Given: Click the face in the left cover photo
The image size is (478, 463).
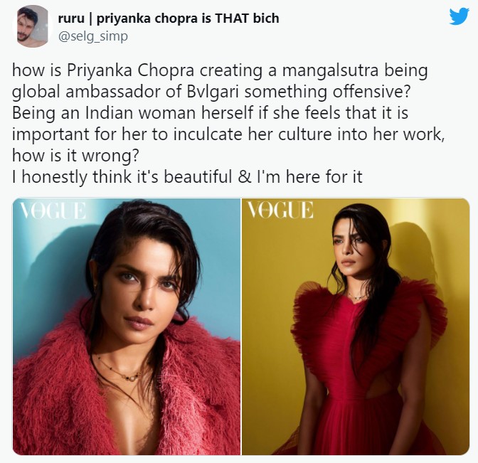Looking at the screenshot, I should coord(143,292).
